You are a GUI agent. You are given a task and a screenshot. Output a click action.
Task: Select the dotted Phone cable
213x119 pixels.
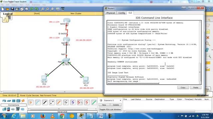66,102
